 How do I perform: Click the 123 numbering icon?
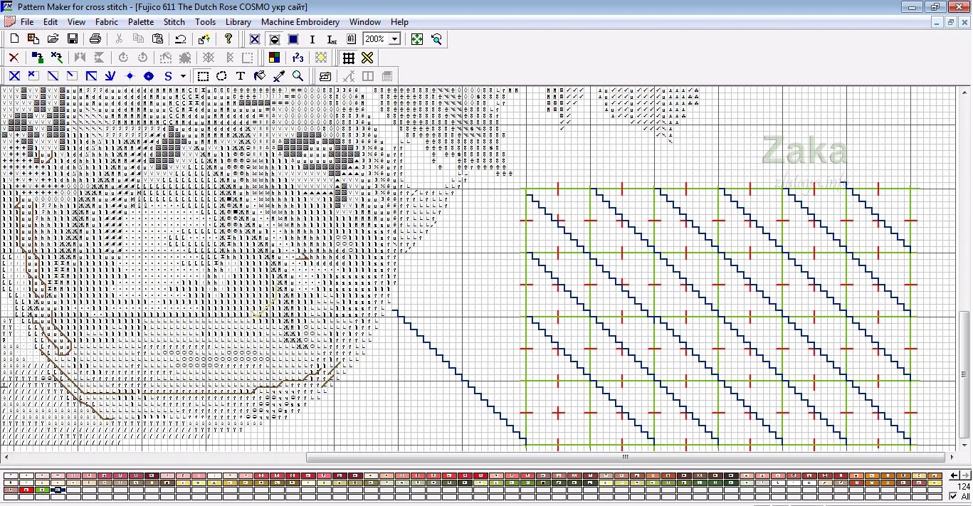point(298,58)
